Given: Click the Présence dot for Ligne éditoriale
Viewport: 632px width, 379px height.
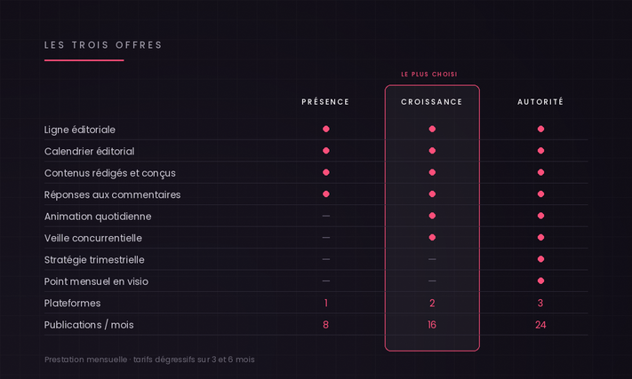Looking at the screenshot, I should pyautogui.click(x=326, y=129).
